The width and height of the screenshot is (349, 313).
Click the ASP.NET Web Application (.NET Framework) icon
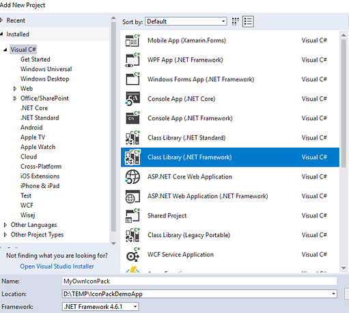click(132, 196)
